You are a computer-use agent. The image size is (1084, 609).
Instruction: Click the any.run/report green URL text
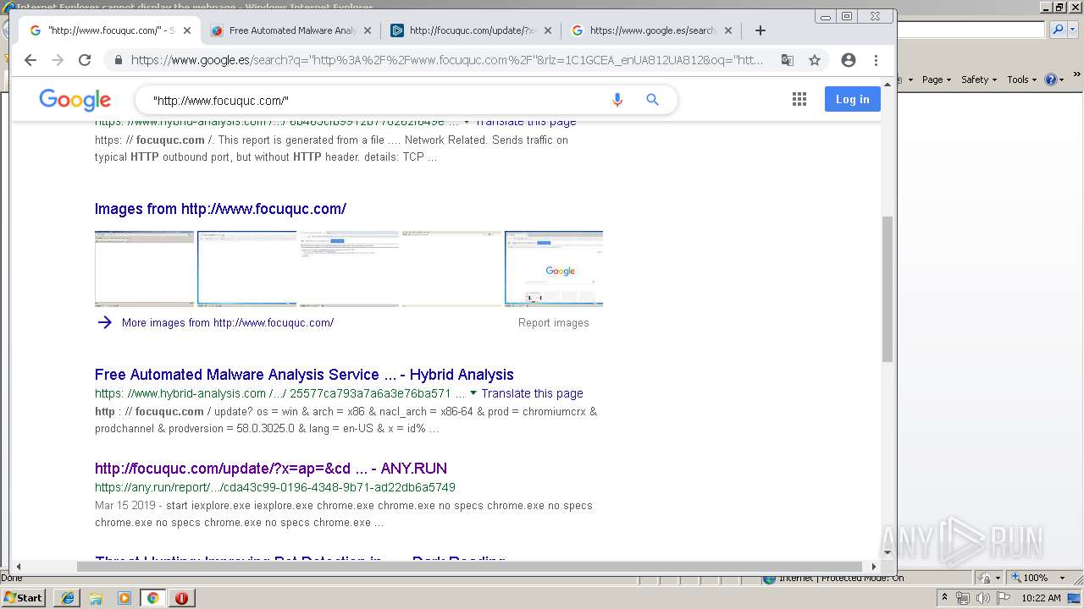pyautogui.click(x=275, y=487)
